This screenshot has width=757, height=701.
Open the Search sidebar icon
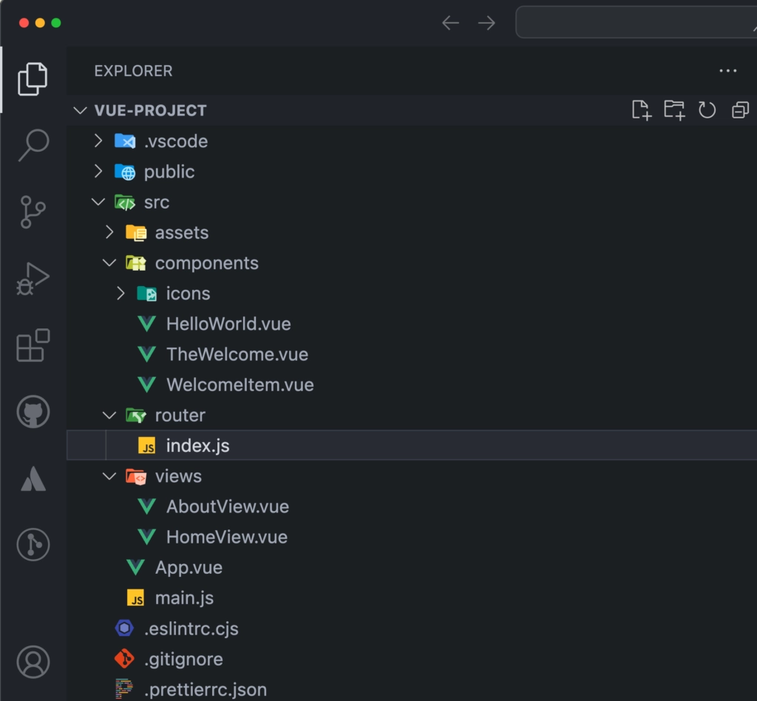coord(33,146)
